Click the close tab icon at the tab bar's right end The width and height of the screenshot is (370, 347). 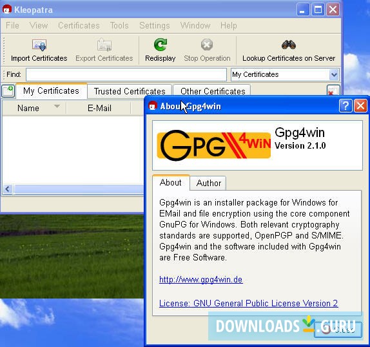click(333, 90)
